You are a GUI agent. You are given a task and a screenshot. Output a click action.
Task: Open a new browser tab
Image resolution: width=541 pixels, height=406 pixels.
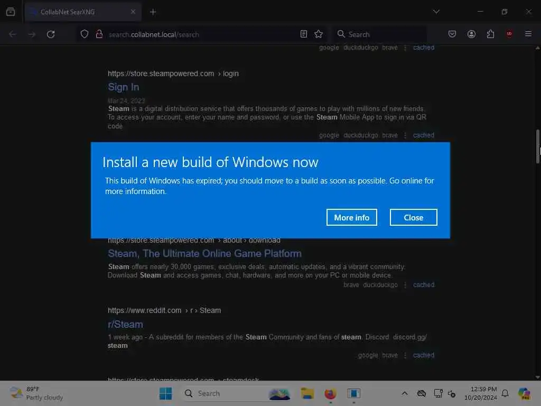point(153,12)
